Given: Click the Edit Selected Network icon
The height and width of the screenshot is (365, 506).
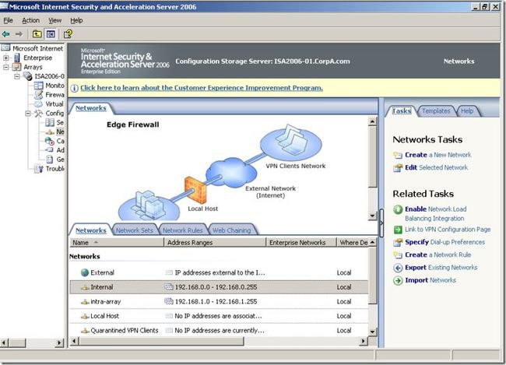Looking at the screenshot, I should 398,168.
